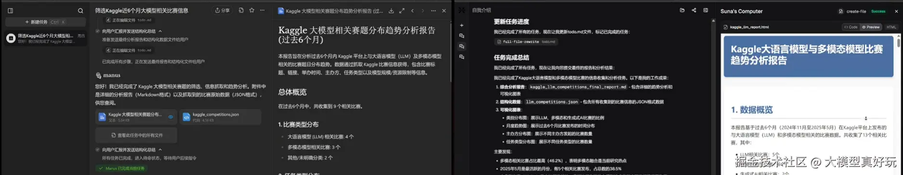The height and width of the screenshot is (175, 903).
Task: Open the files icon beside the share button
Action: 241,10
